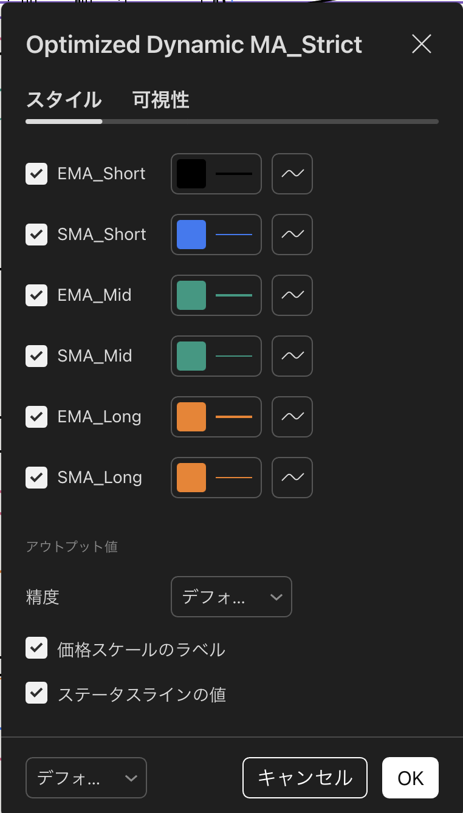This screenshot has width=463, height=813.
Task: Open the 精度 precision dropdown
Action: 231,597
